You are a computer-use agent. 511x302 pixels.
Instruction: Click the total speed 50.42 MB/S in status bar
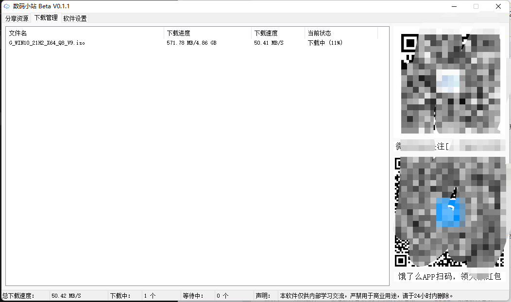tap(66, 296)
